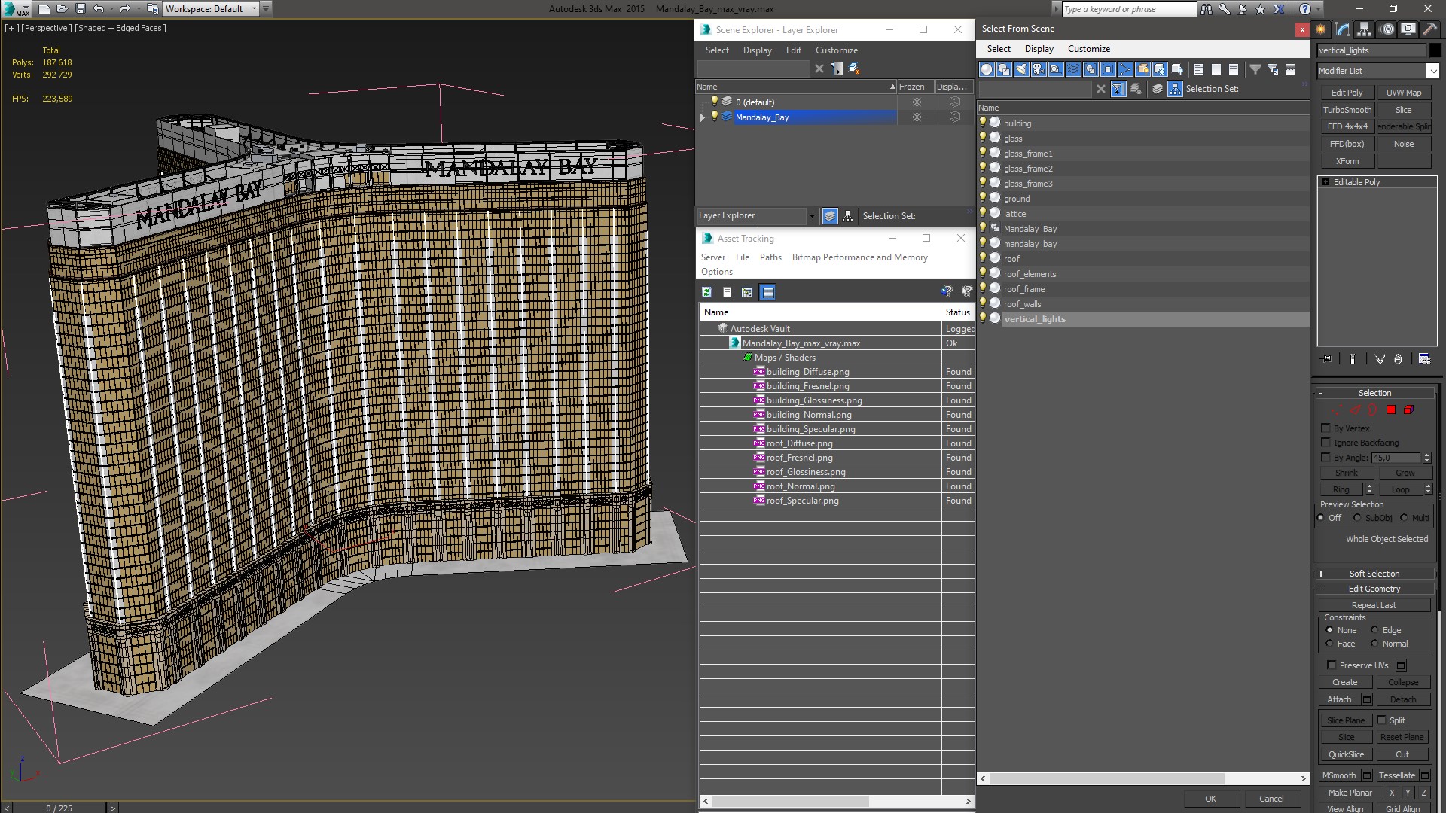Click Select Invert icon in Select From Scene
This screenshot has height=813, width=1446.
[x=1234, y=69]
